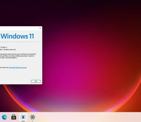Screen dimensions: 141x122
Task: Select the active winver taskbar icon
Action: click(23, 117)
